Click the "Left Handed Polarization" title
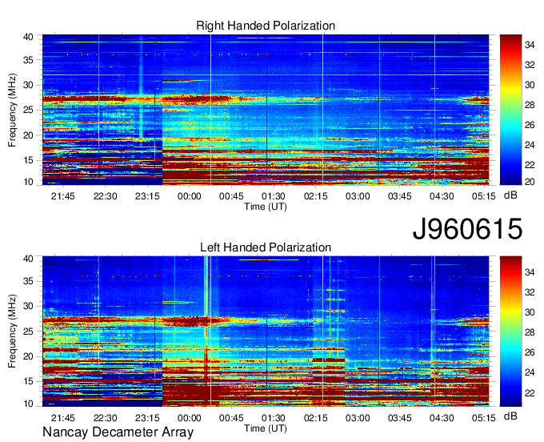 pos(266,247)
